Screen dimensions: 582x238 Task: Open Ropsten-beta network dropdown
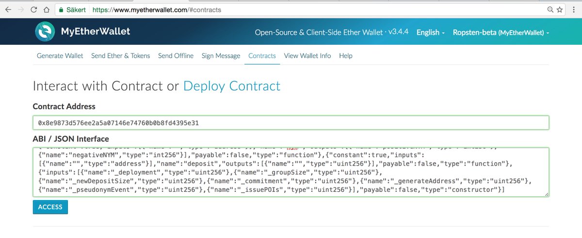click(501, 33)
